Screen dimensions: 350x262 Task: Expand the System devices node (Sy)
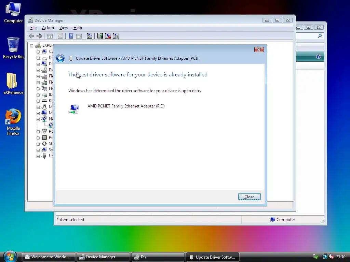(38, 150)
